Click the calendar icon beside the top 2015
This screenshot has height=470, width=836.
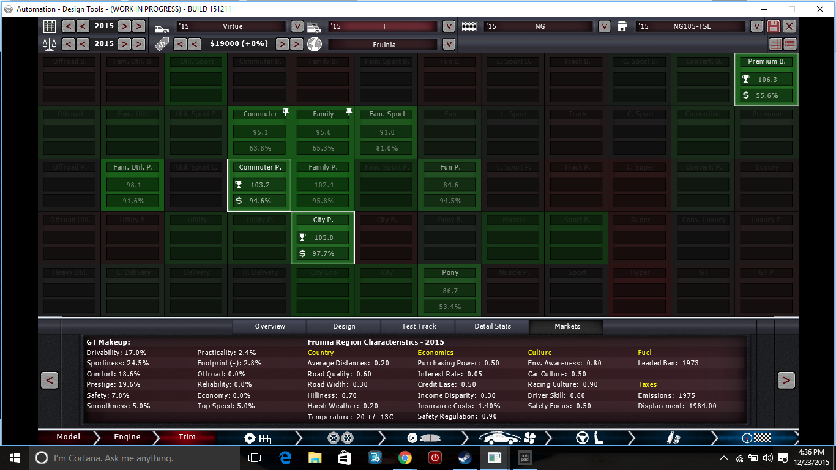coord(50,26)
